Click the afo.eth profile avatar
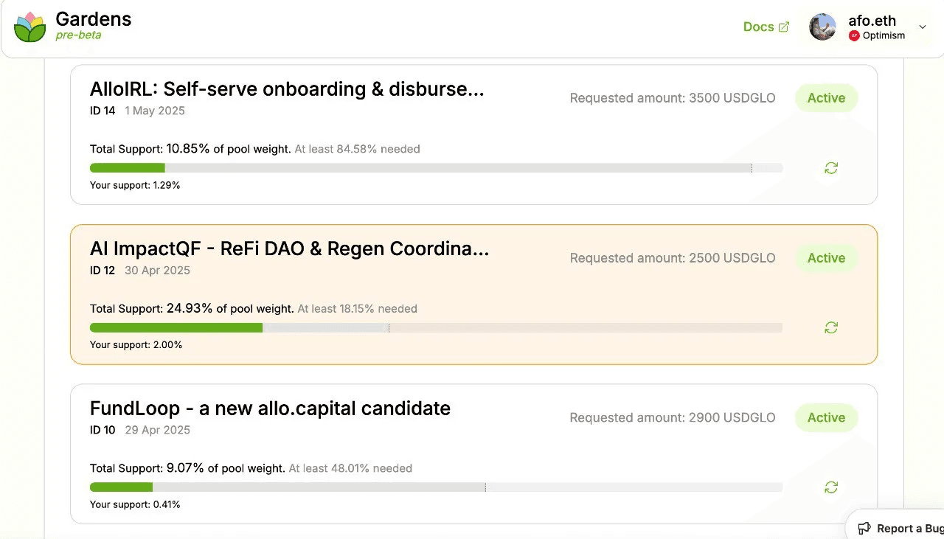 (x=822, y=27)
